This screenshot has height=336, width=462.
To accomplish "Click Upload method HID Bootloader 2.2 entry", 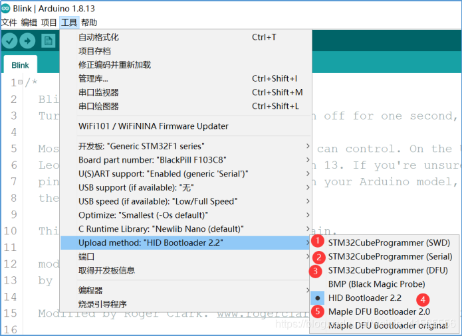I will [x=186, y=243].
